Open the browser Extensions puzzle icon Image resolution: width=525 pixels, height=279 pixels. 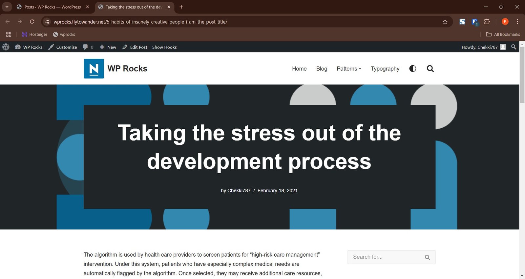point(487,22)
